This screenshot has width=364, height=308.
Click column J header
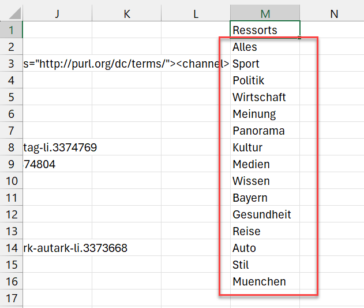pos(57,13)
